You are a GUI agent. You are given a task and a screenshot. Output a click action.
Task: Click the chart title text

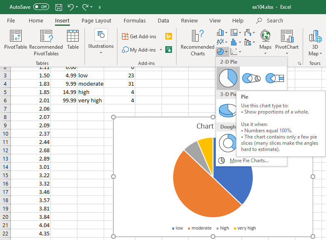point(205,126)
